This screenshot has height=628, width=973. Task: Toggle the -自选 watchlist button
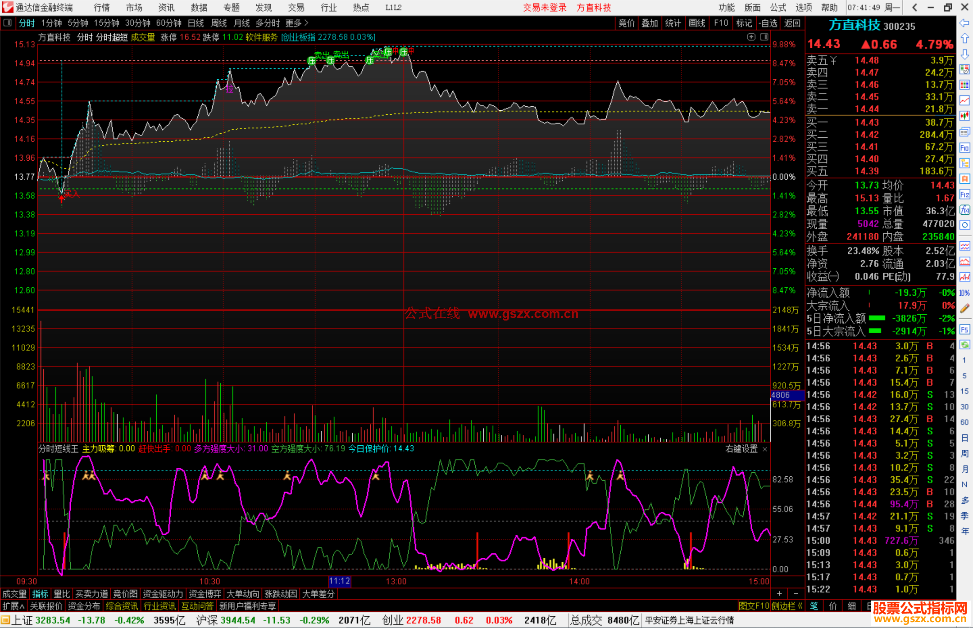(x=768, y=23)
